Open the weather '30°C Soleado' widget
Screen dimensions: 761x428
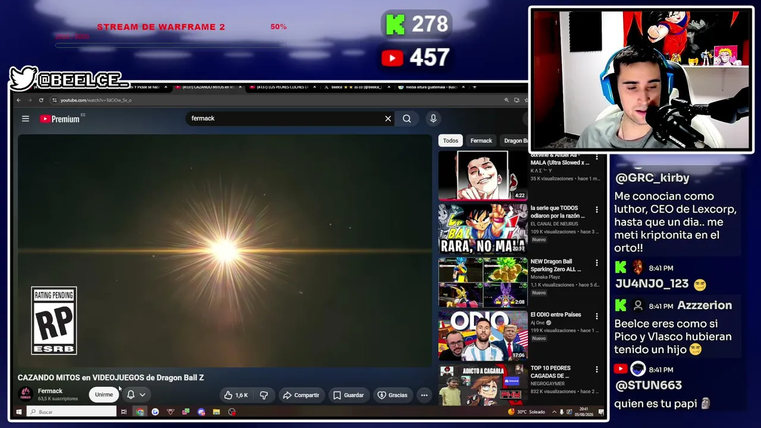pos(527,412)
